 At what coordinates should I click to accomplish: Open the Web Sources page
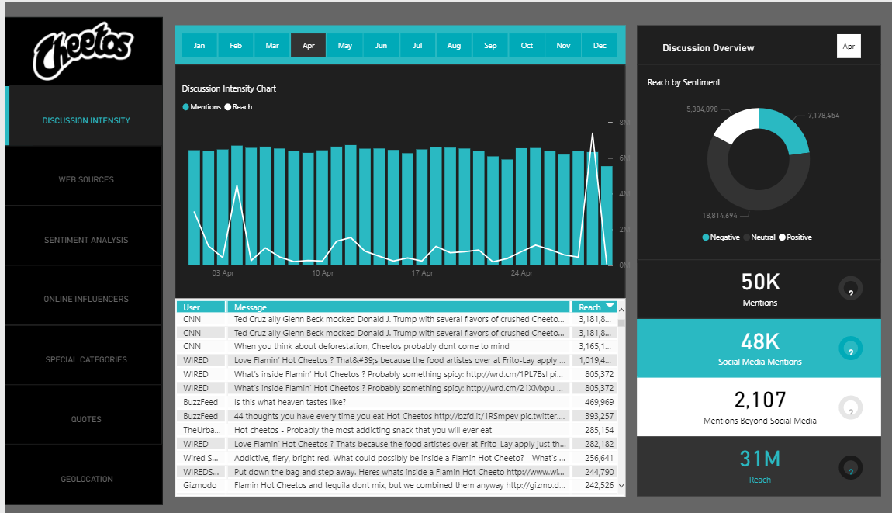[85, 176]
